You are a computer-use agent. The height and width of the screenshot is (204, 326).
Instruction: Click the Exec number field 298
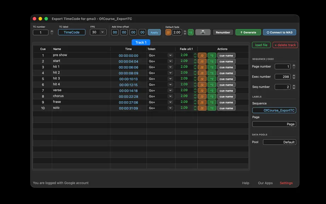point(283,76)
